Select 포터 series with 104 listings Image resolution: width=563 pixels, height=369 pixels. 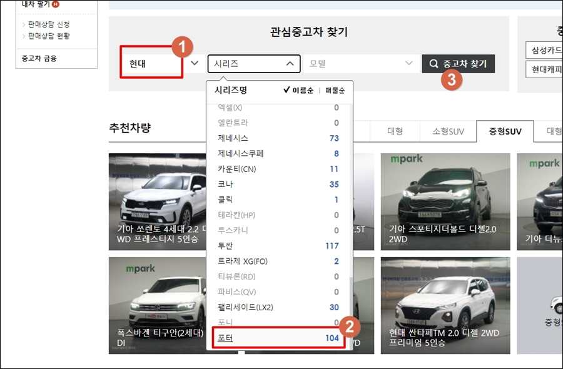pyautogui.click(x=278, y=338)
